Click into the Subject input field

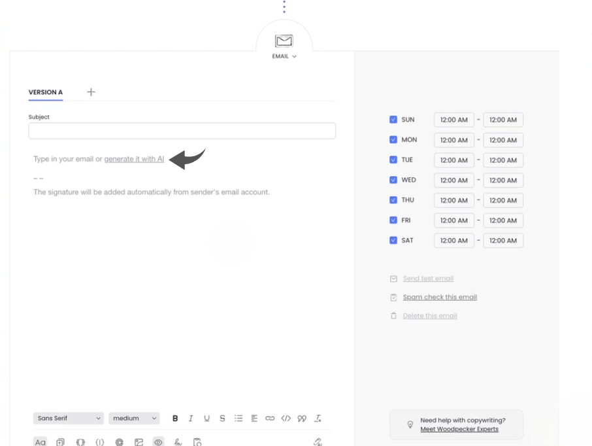coord(182,131)
